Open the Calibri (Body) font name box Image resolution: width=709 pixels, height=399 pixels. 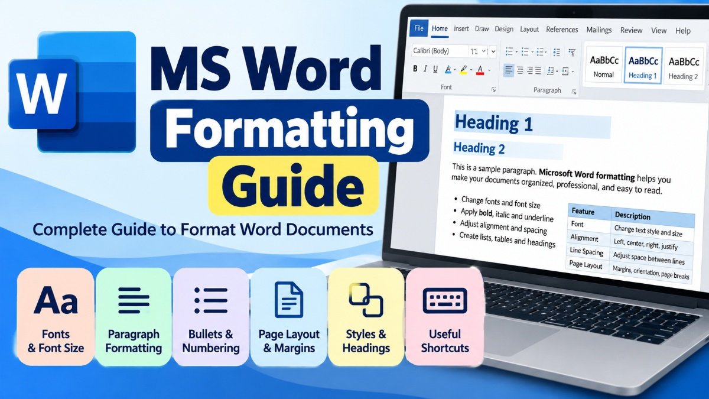click(440, 51)
